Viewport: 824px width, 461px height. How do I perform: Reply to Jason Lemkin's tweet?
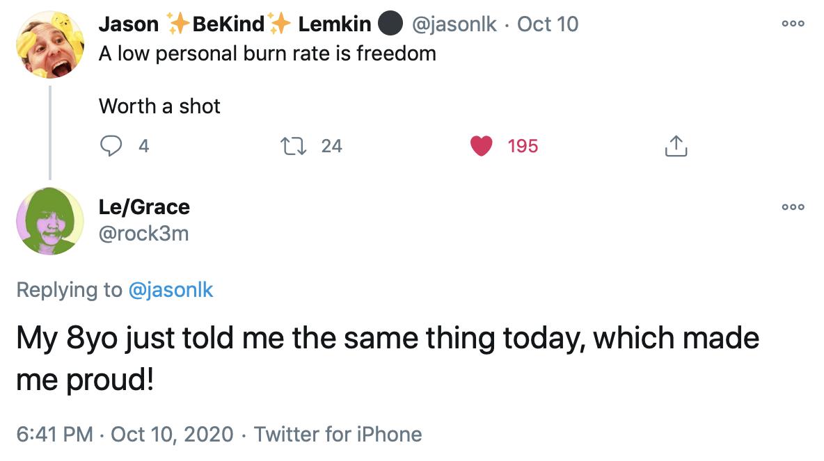[x=111, y=146]
